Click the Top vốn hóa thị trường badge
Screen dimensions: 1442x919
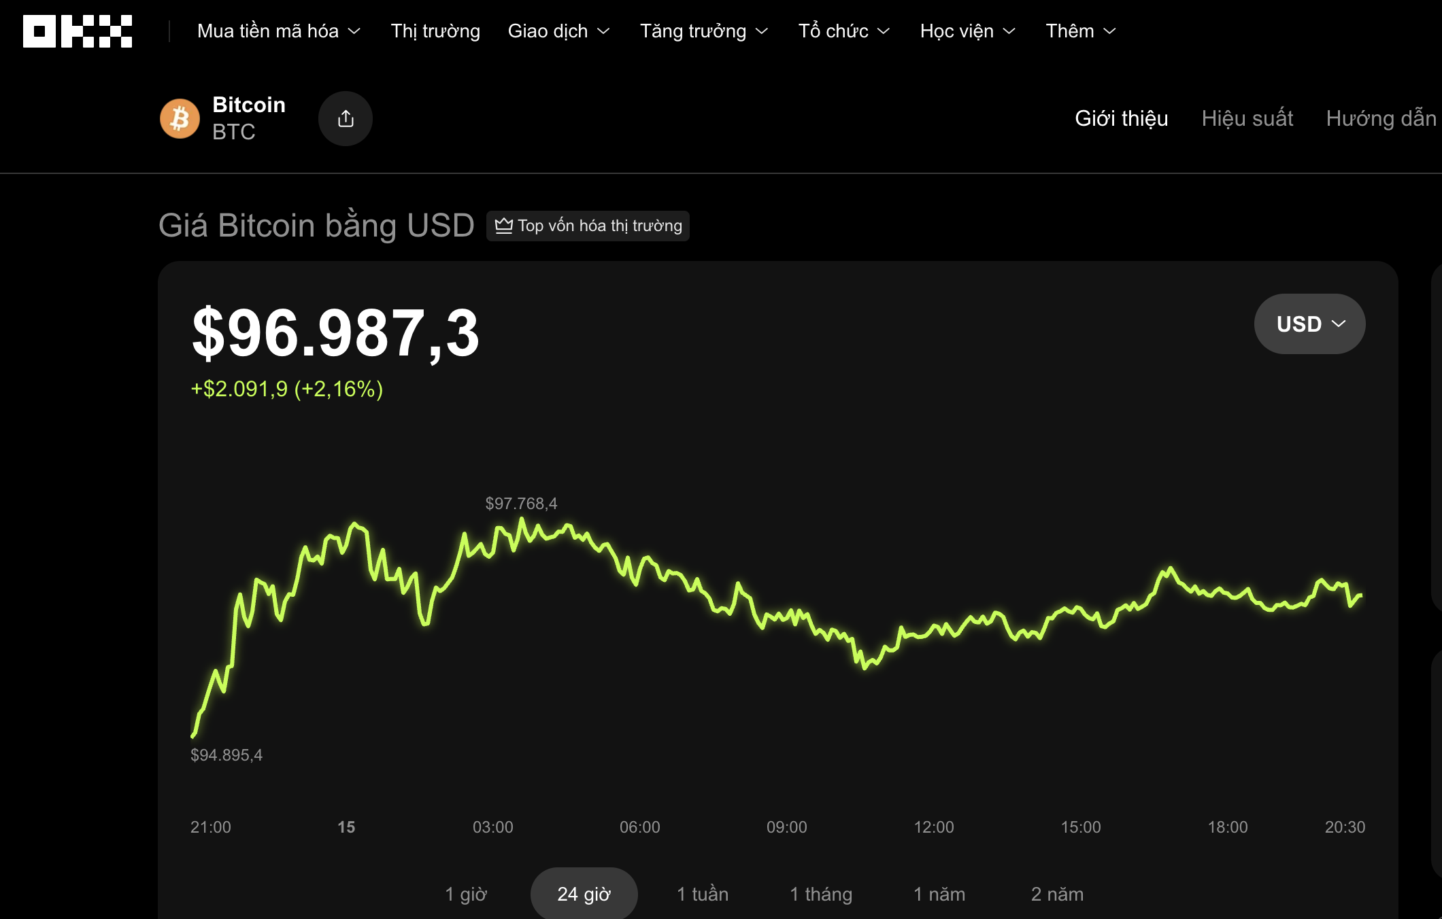[x=588, y=225]
